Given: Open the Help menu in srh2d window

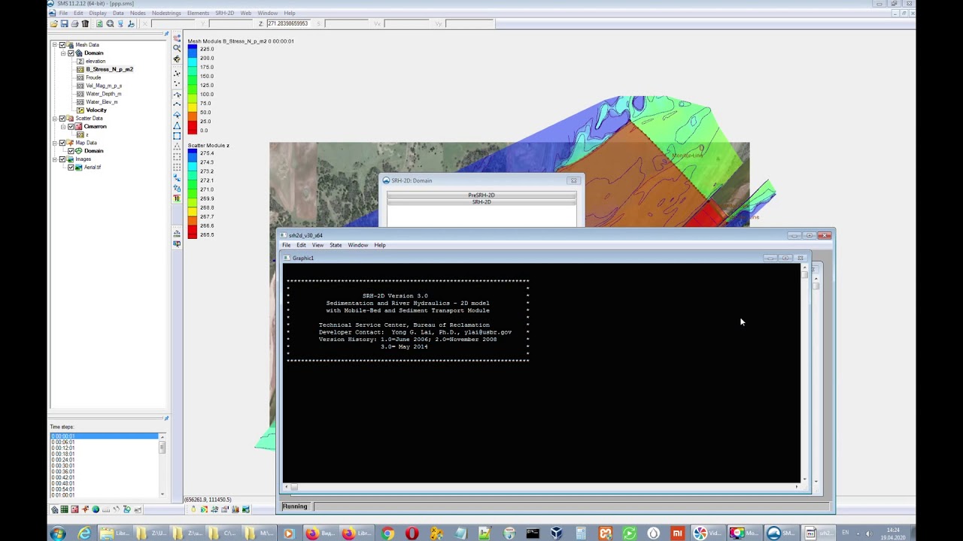Looking at the screenshot, I should (x=380, y=245).
